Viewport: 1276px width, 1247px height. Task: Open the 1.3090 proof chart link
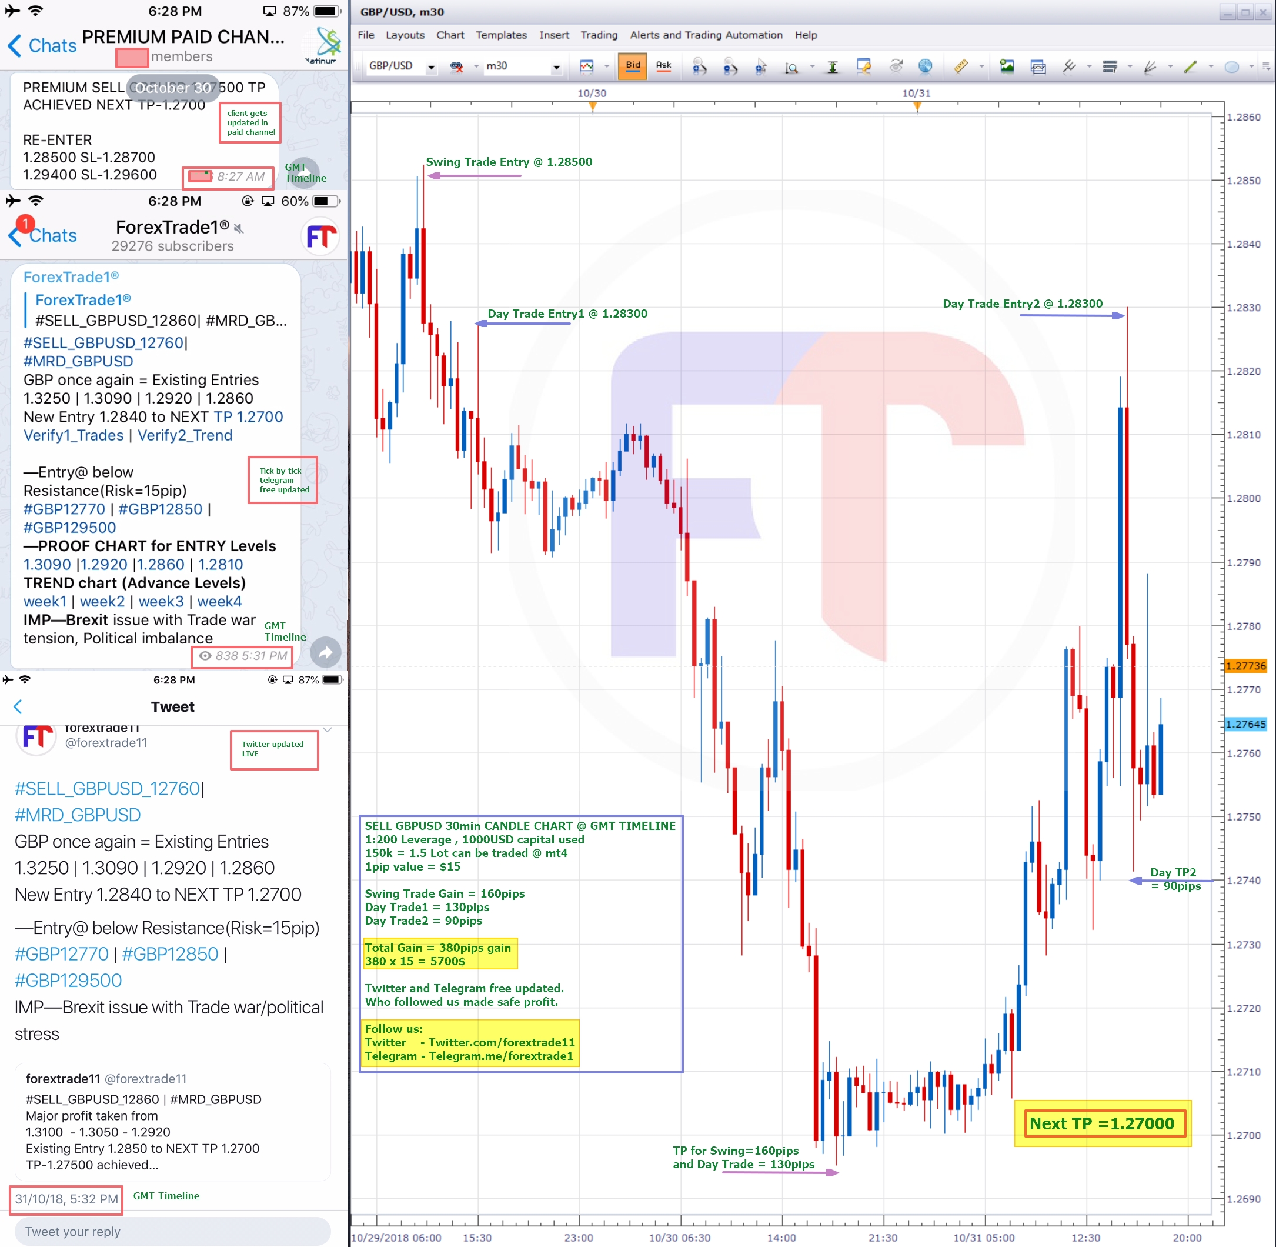[x=47, y=565]
